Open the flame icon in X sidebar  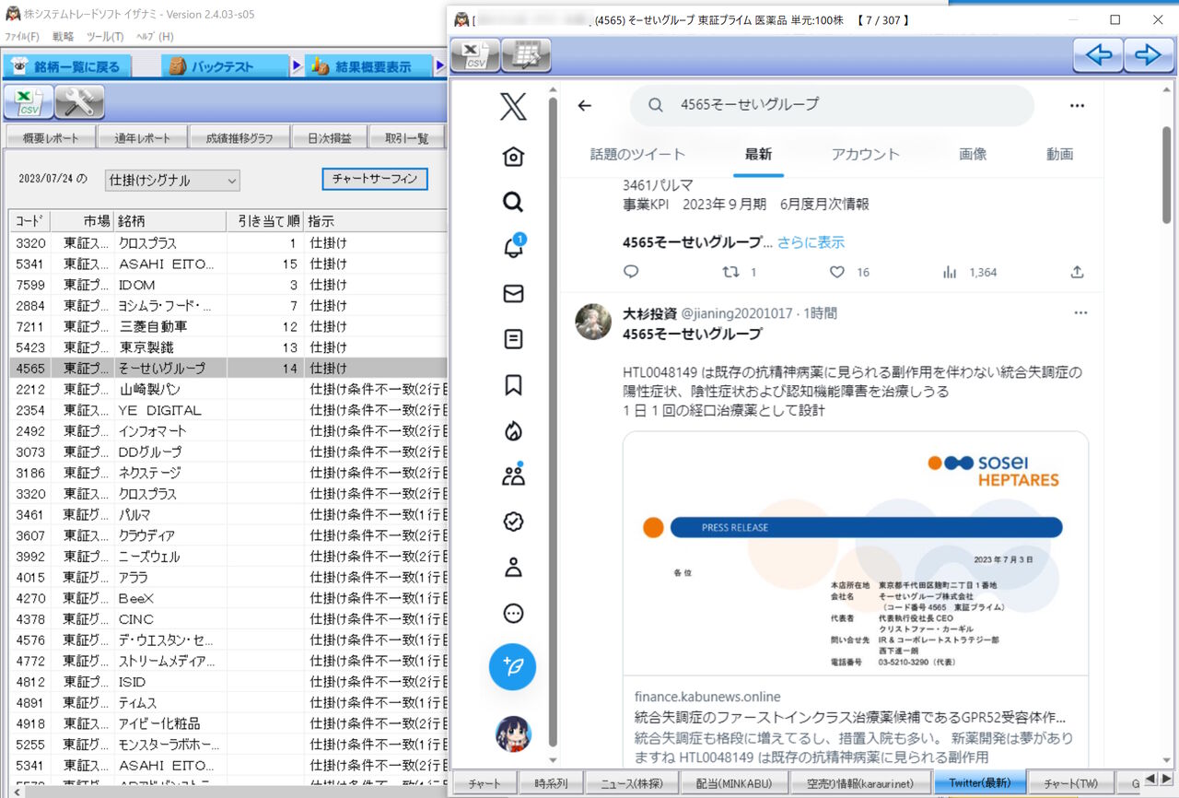513,430
